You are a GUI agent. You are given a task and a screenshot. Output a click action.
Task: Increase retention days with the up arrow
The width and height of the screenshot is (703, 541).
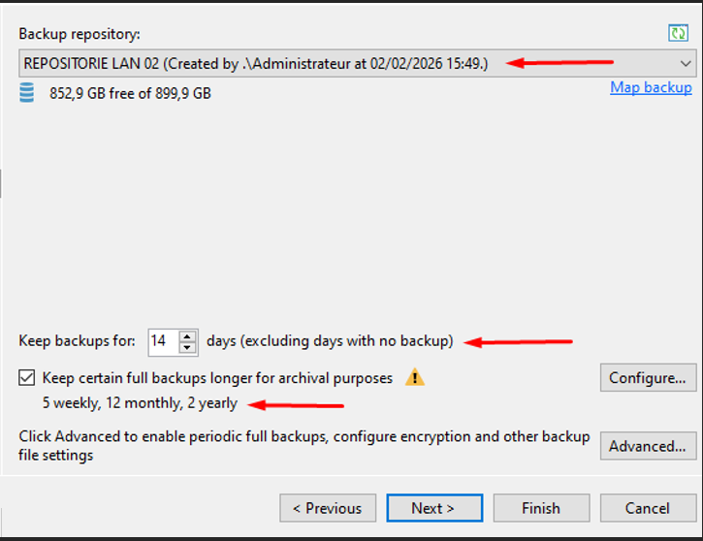pyautogui.click(x=187, y=335)
